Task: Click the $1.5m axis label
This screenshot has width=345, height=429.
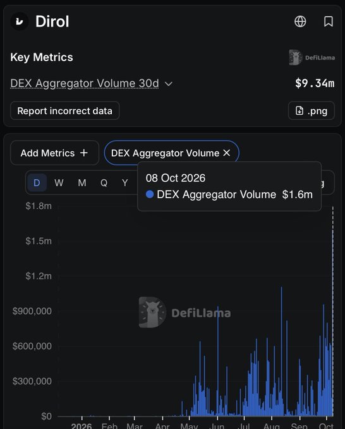Action: 39,241
